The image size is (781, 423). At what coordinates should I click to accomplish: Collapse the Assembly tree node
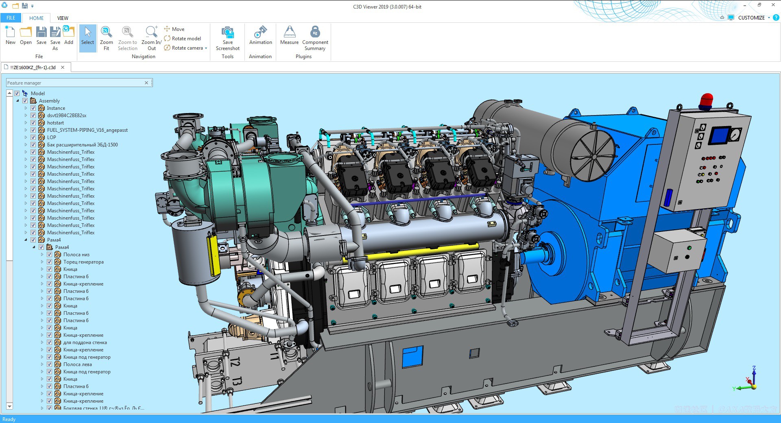tap(18, 100)
